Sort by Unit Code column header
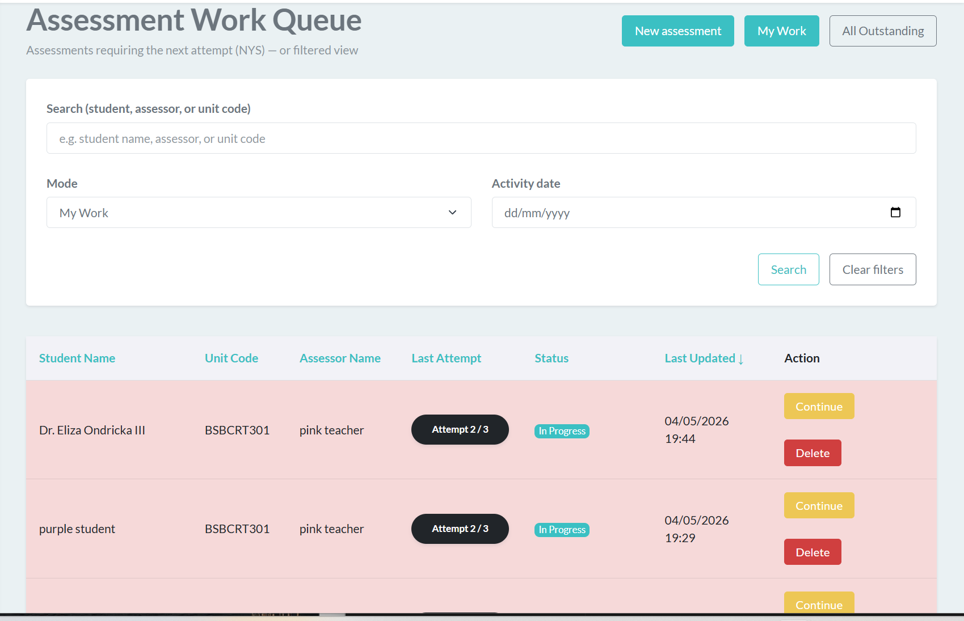This screenshot has height=621, width=964. [x=231, y=358]
